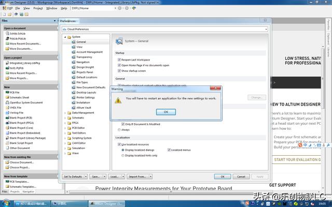The height and width of the screenshot is (207, 332).
Task: Create a new Schematic Sheet
Action: (x=20, y=97)
